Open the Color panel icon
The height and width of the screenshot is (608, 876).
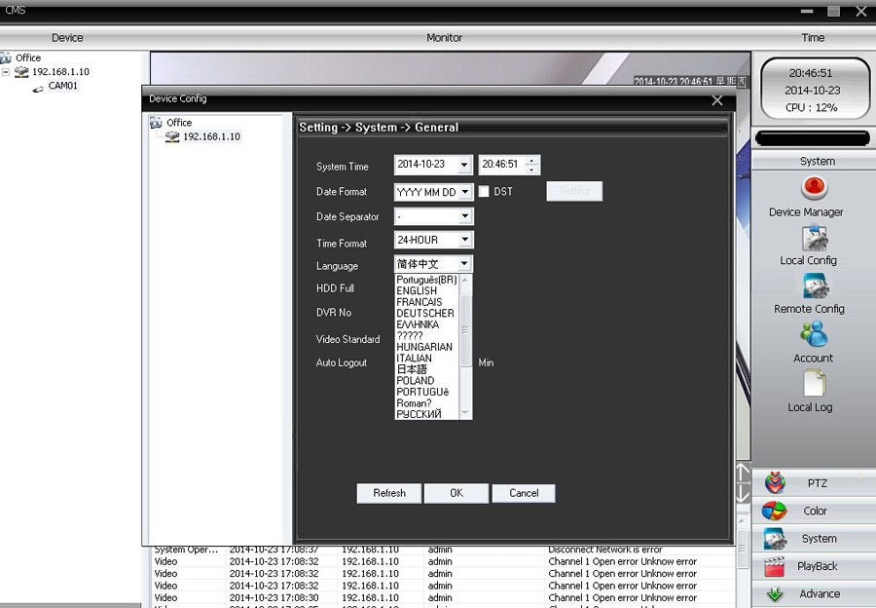click(775, 511)
